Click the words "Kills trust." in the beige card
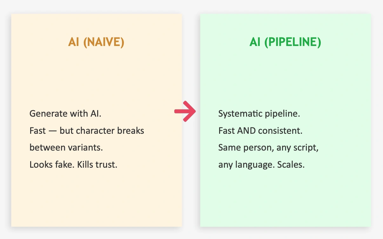Viewport: 383px width, 239px height. (x=97, y=165)
